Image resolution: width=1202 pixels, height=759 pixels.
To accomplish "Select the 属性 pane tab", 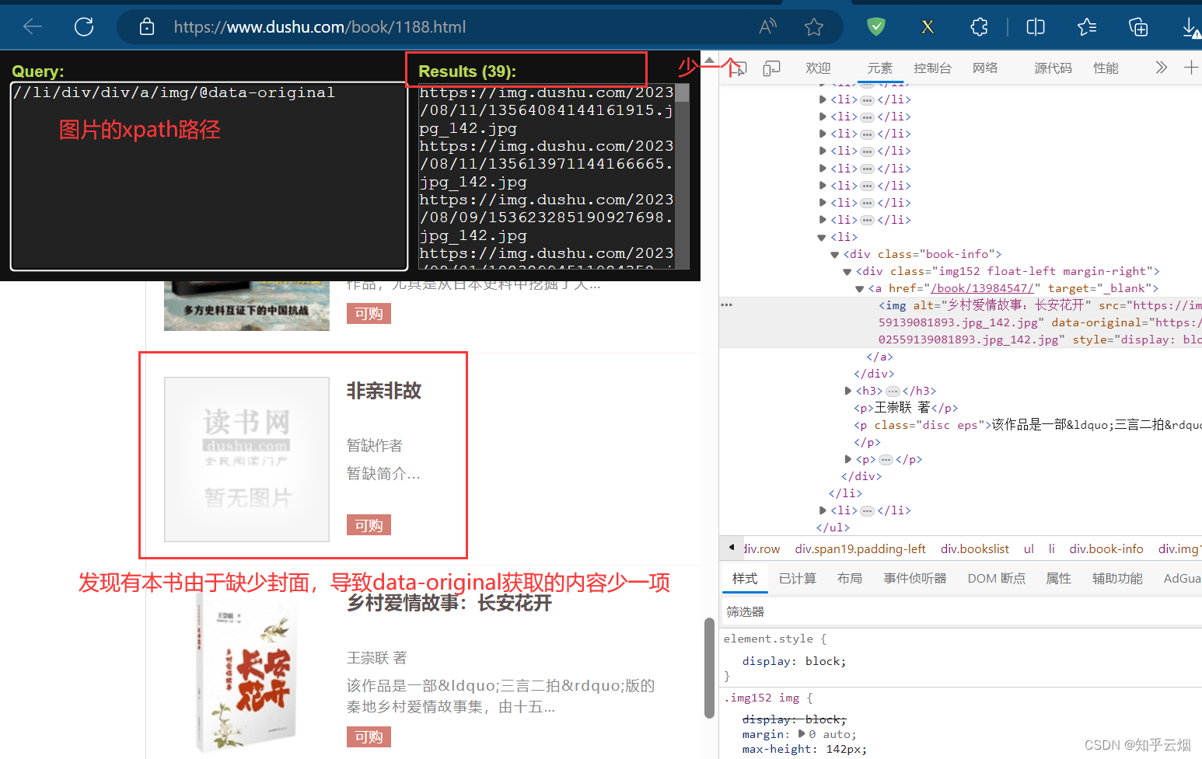I will (x=1058, y=579).
